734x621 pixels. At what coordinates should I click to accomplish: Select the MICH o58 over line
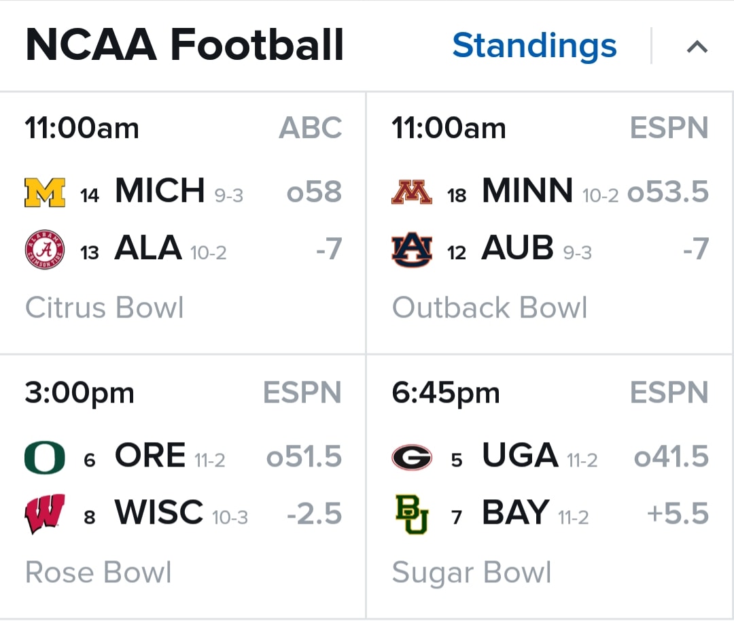click(314, 192)
